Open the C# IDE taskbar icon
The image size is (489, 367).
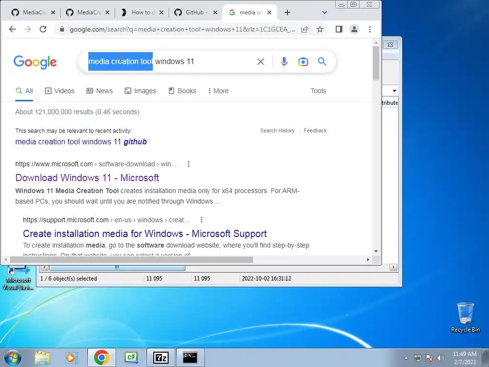(x=131, y=357)
